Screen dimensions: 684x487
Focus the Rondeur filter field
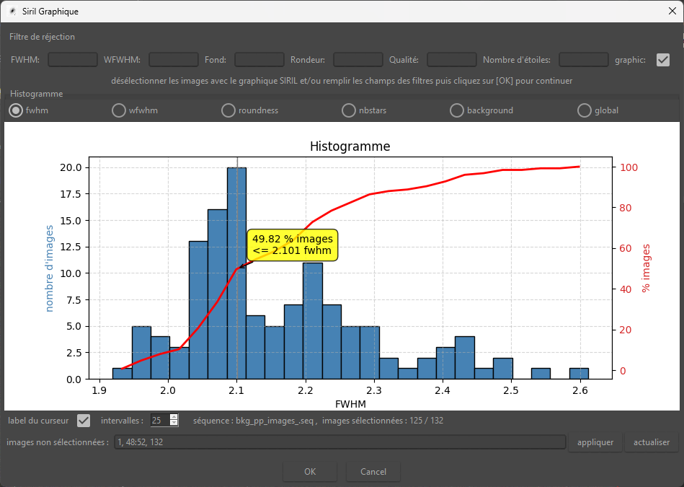tap(358, 59)
